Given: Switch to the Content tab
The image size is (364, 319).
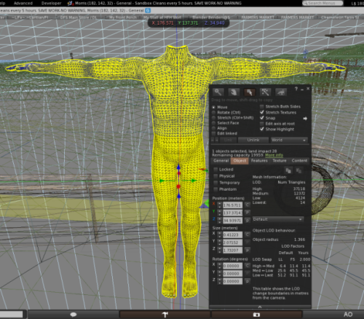Looking at the screenshot, I should click(299, 161).
